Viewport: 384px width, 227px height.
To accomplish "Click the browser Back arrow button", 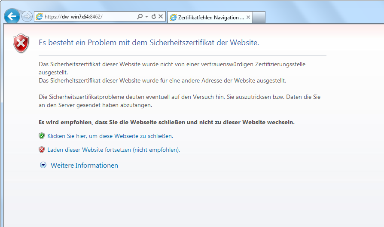I will [x=12, y=16].
